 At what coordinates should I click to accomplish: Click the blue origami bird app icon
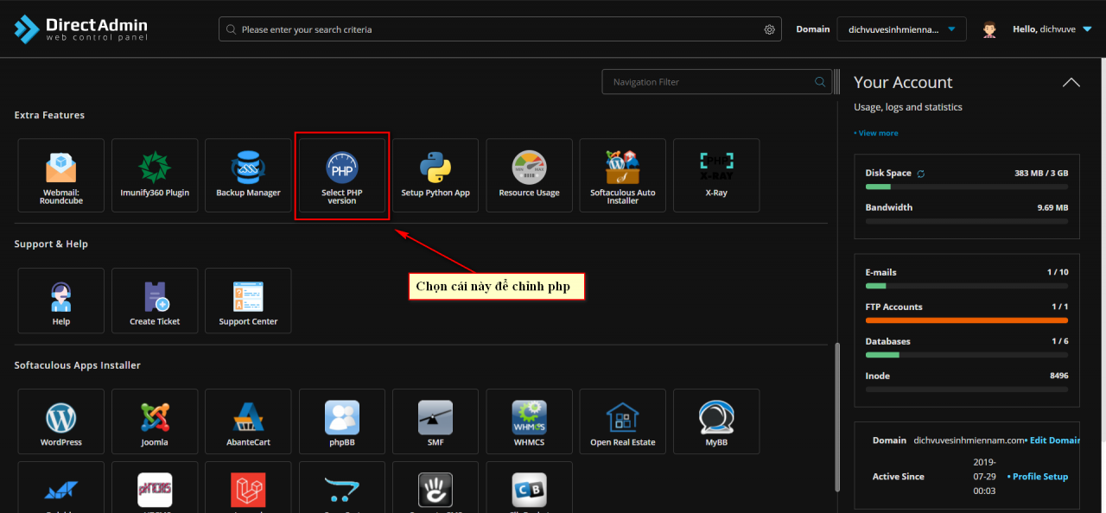(x=61, y=491)
